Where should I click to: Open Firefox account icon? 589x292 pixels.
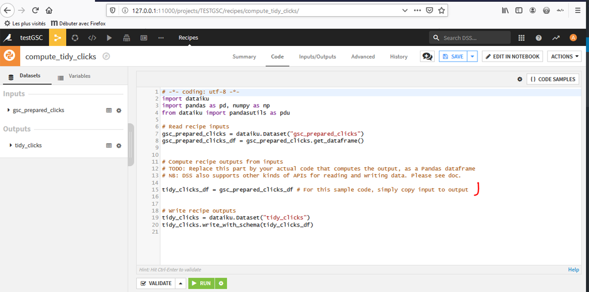533,10
